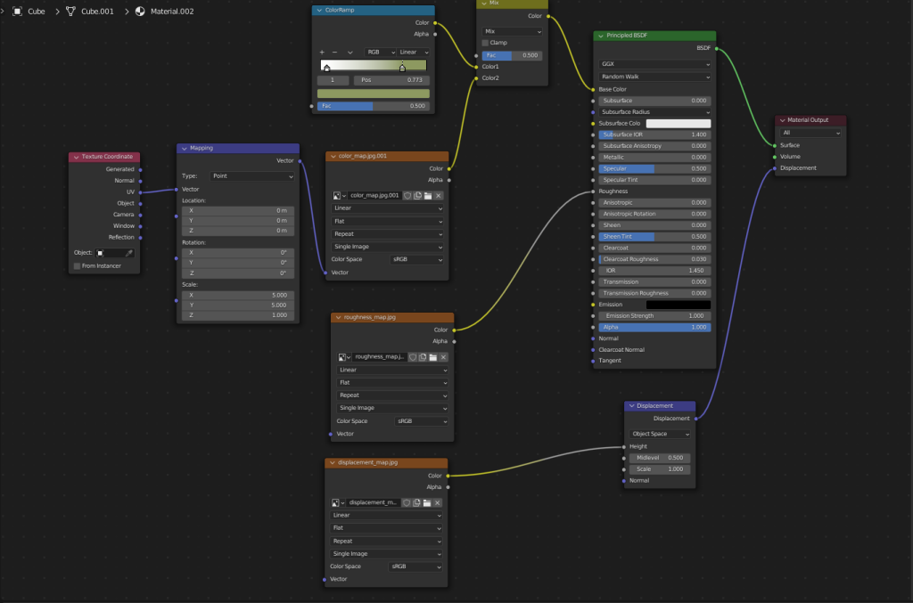Click the open image folder icon on roughness_map.jpg
The image size is (913, 603).
432,356
